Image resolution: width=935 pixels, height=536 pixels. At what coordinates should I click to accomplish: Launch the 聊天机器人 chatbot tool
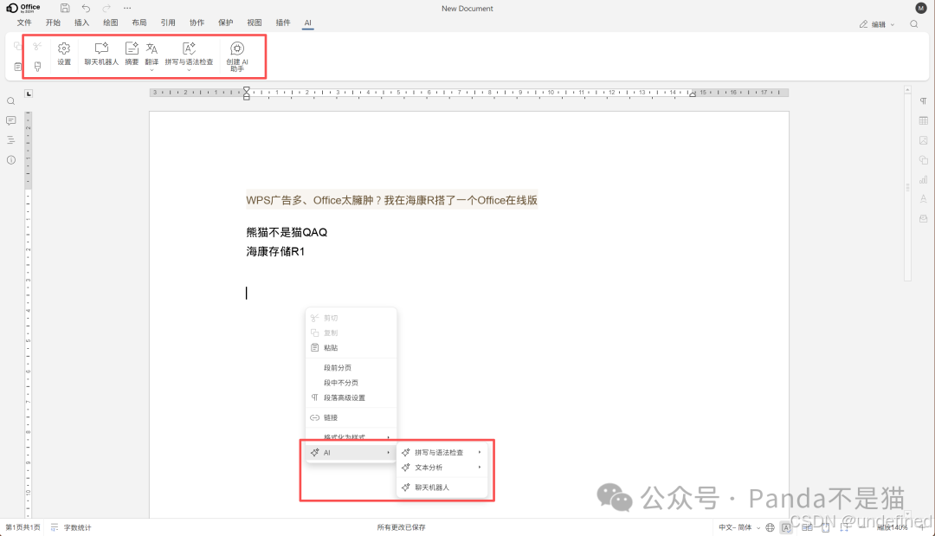(x=101, y=54)
